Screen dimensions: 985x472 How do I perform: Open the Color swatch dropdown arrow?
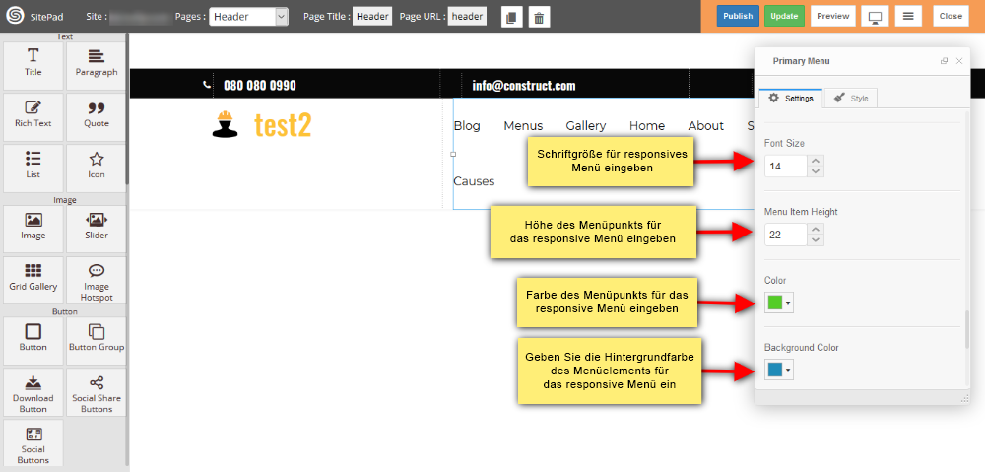788,303
